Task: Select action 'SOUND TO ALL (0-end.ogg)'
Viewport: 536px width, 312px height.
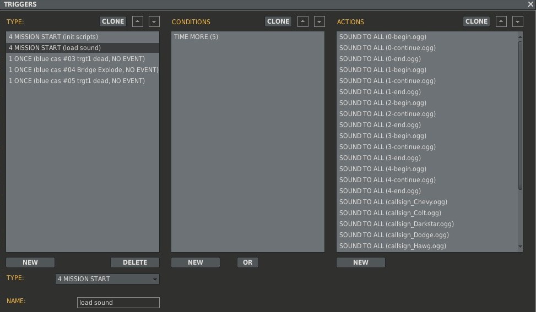Action: click(427, 59)
